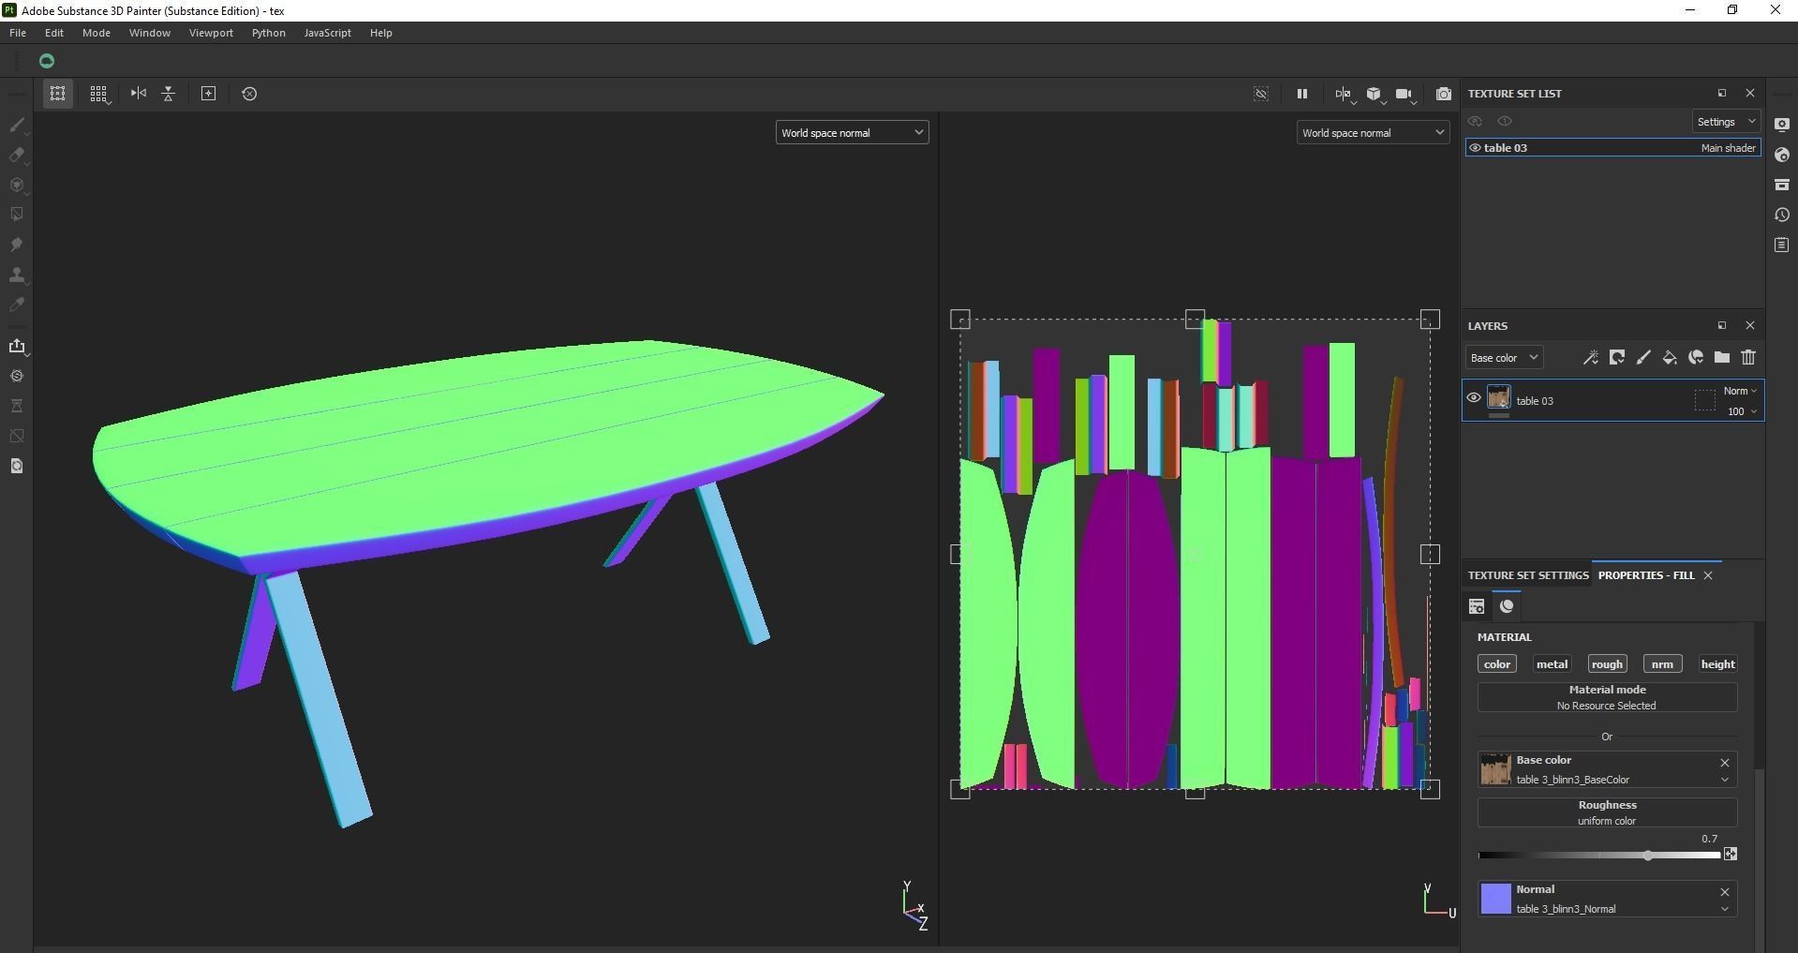Add a paint layer with brush icon

click(1643, 357)
